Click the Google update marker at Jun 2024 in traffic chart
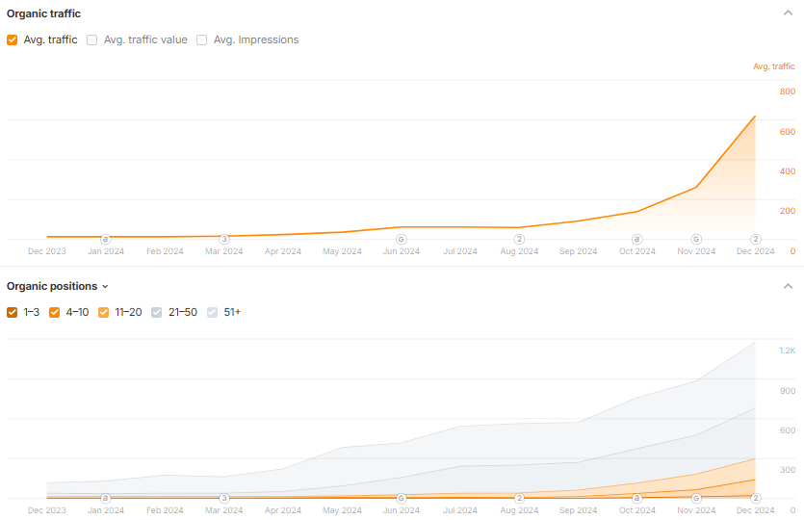Viewport: 804px width, 520px height. tap(402, 239)
